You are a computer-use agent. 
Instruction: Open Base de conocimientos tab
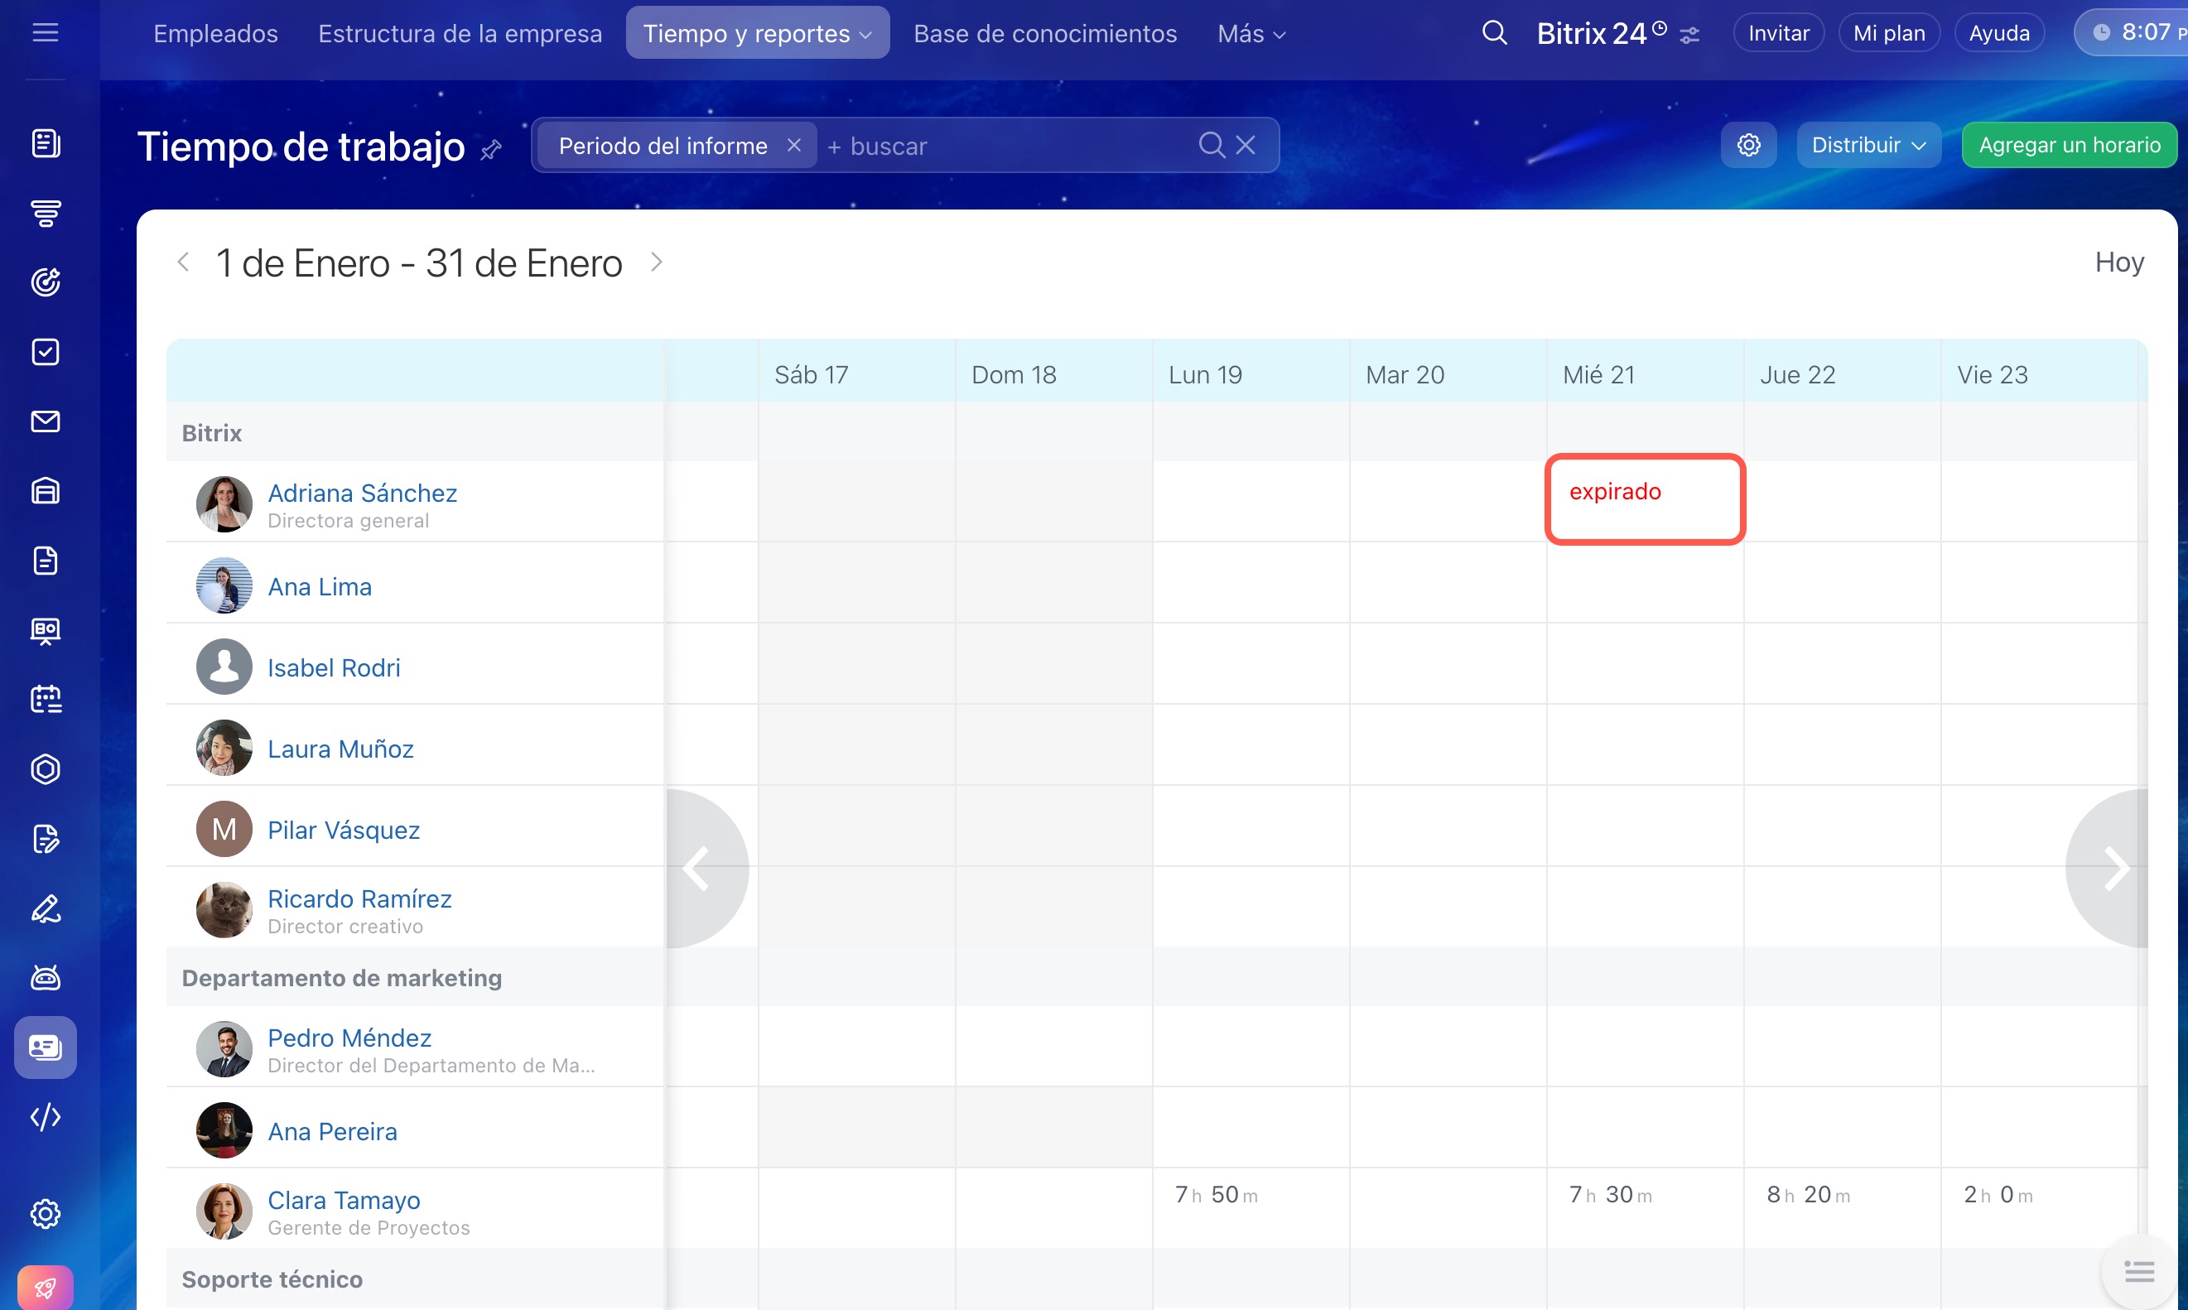pyautogui.click(x=1044, y=34)
